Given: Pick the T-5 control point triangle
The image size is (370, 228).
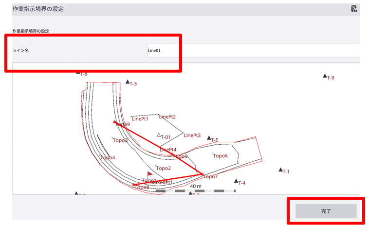Looking at the screenshot, I should coord(209,138).
